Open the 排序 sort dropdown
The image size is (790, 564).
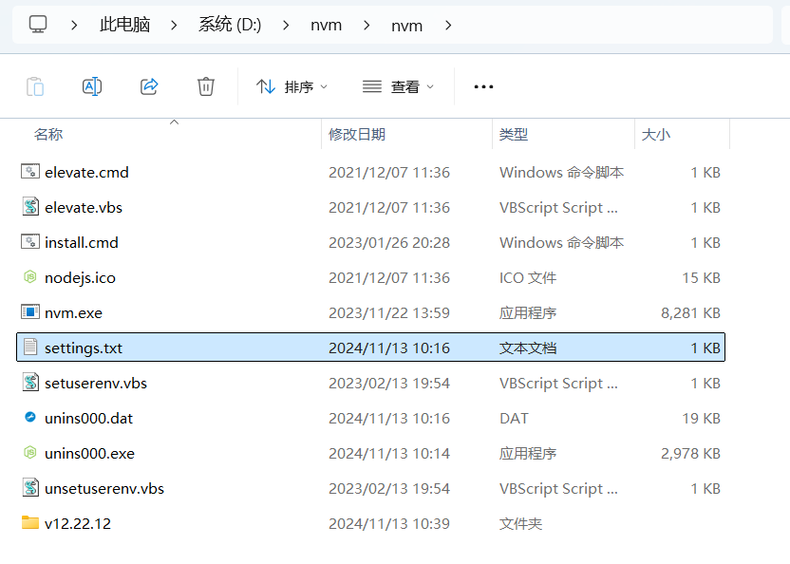click(x=292, y=86)
